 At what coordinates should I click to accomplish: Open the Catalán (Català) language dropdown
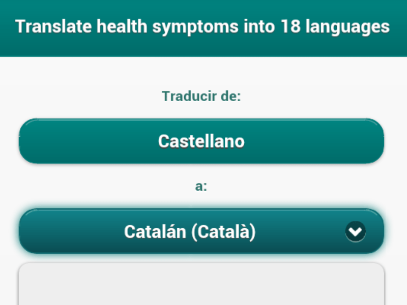pyautogui.click(x=201, y=231)
